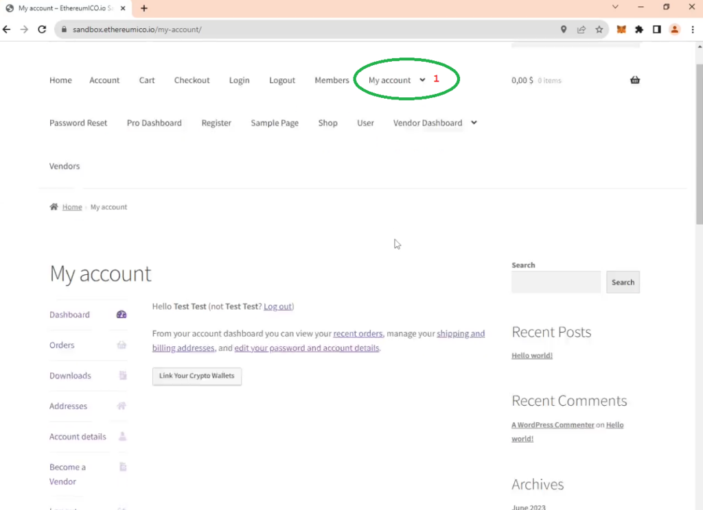The width and height of the screenshot is (703, 510).
Task: Open the MetaMask fox extension
Action: coord(621,29)
